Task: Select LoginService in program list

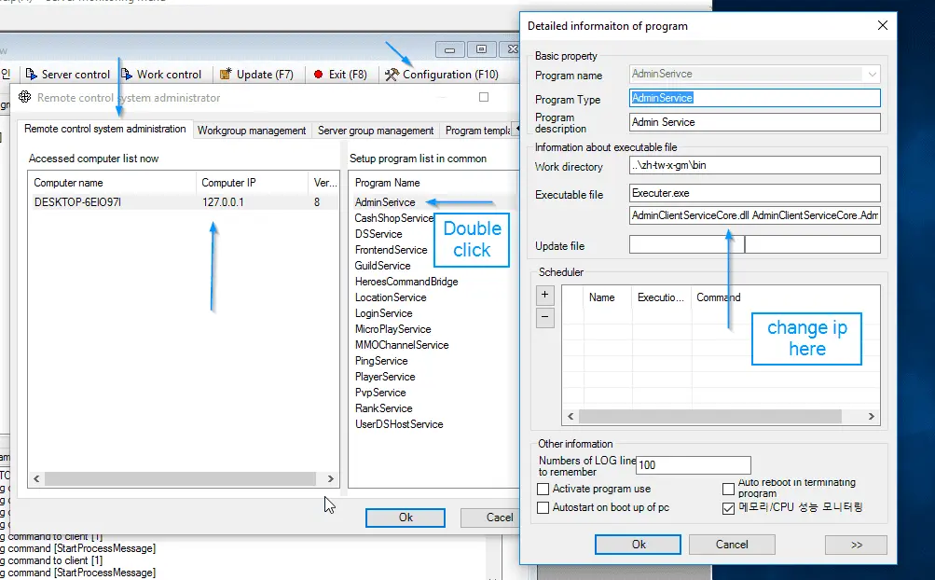Action: pyautogui.click(x=383, y=313)
